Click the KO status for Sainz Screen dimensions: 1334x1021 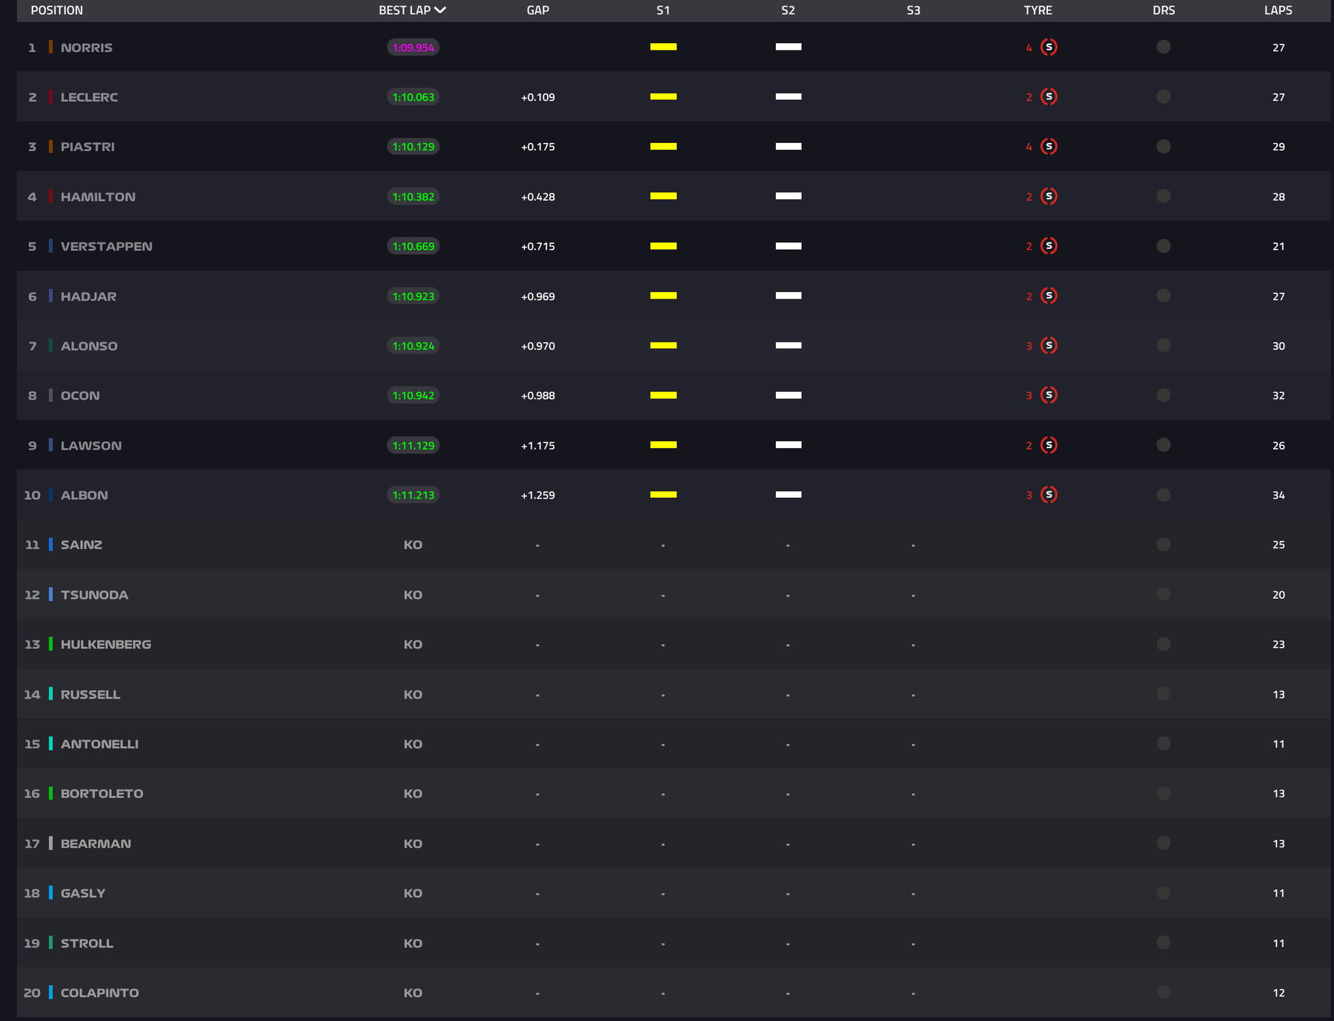click(413, 545)
